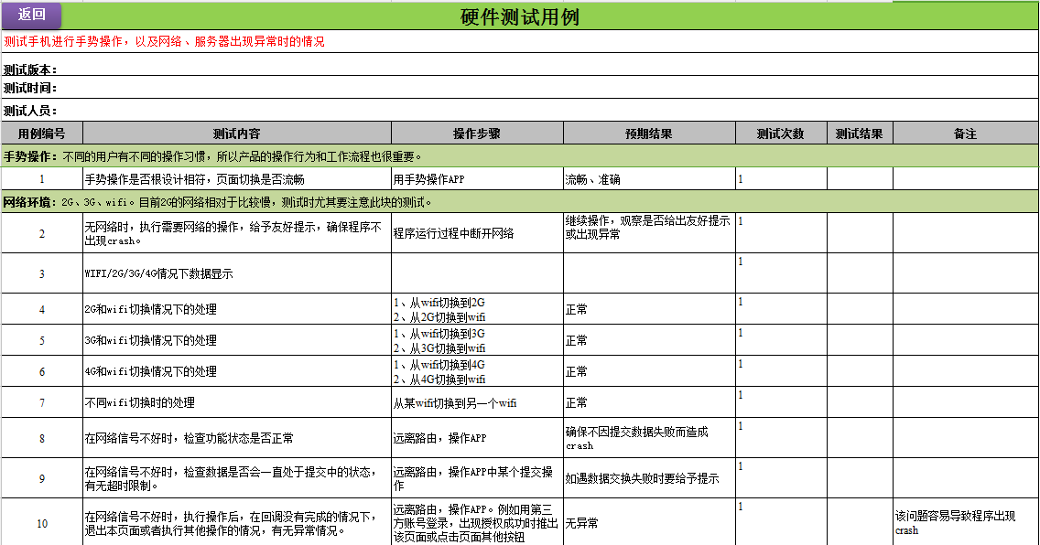The height and width of the screenshot is (545, 1040).
Task: Select the 从某wifi切换到另一个wifi cell
Action: tap(477, 402)
